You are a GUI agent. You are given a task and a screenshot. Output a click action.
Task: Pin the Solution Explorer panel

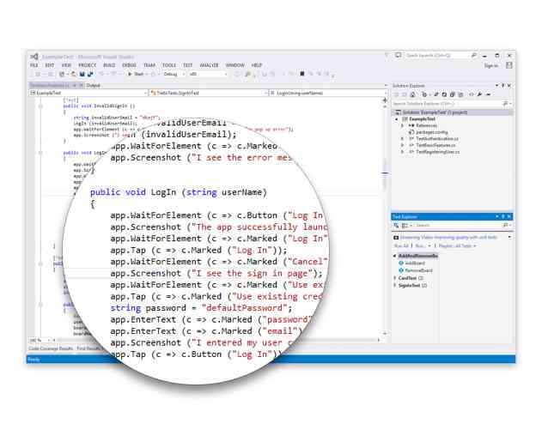tap(503, 85)
